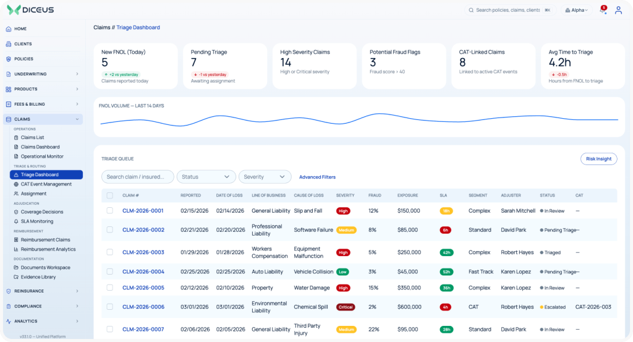Click the SLA Monitoring bell icon

point(16,221)
